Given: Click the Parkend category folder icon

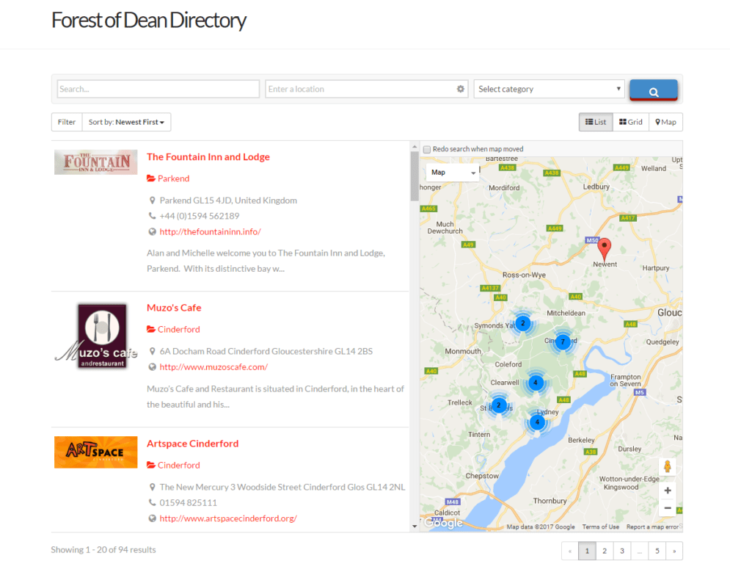Looking at the screenshot, I should pyautogui.click(x=151, y=178).
